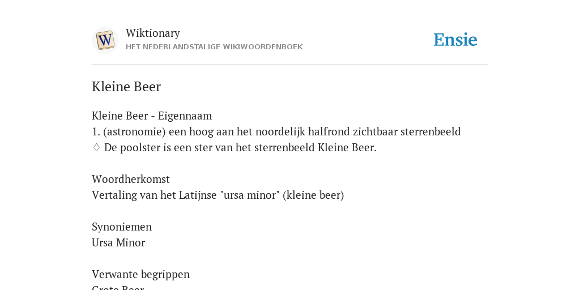The image size is (580, 290).
Task: Click the parenthetical (kleine beer)
Action: tap(313, 195)
